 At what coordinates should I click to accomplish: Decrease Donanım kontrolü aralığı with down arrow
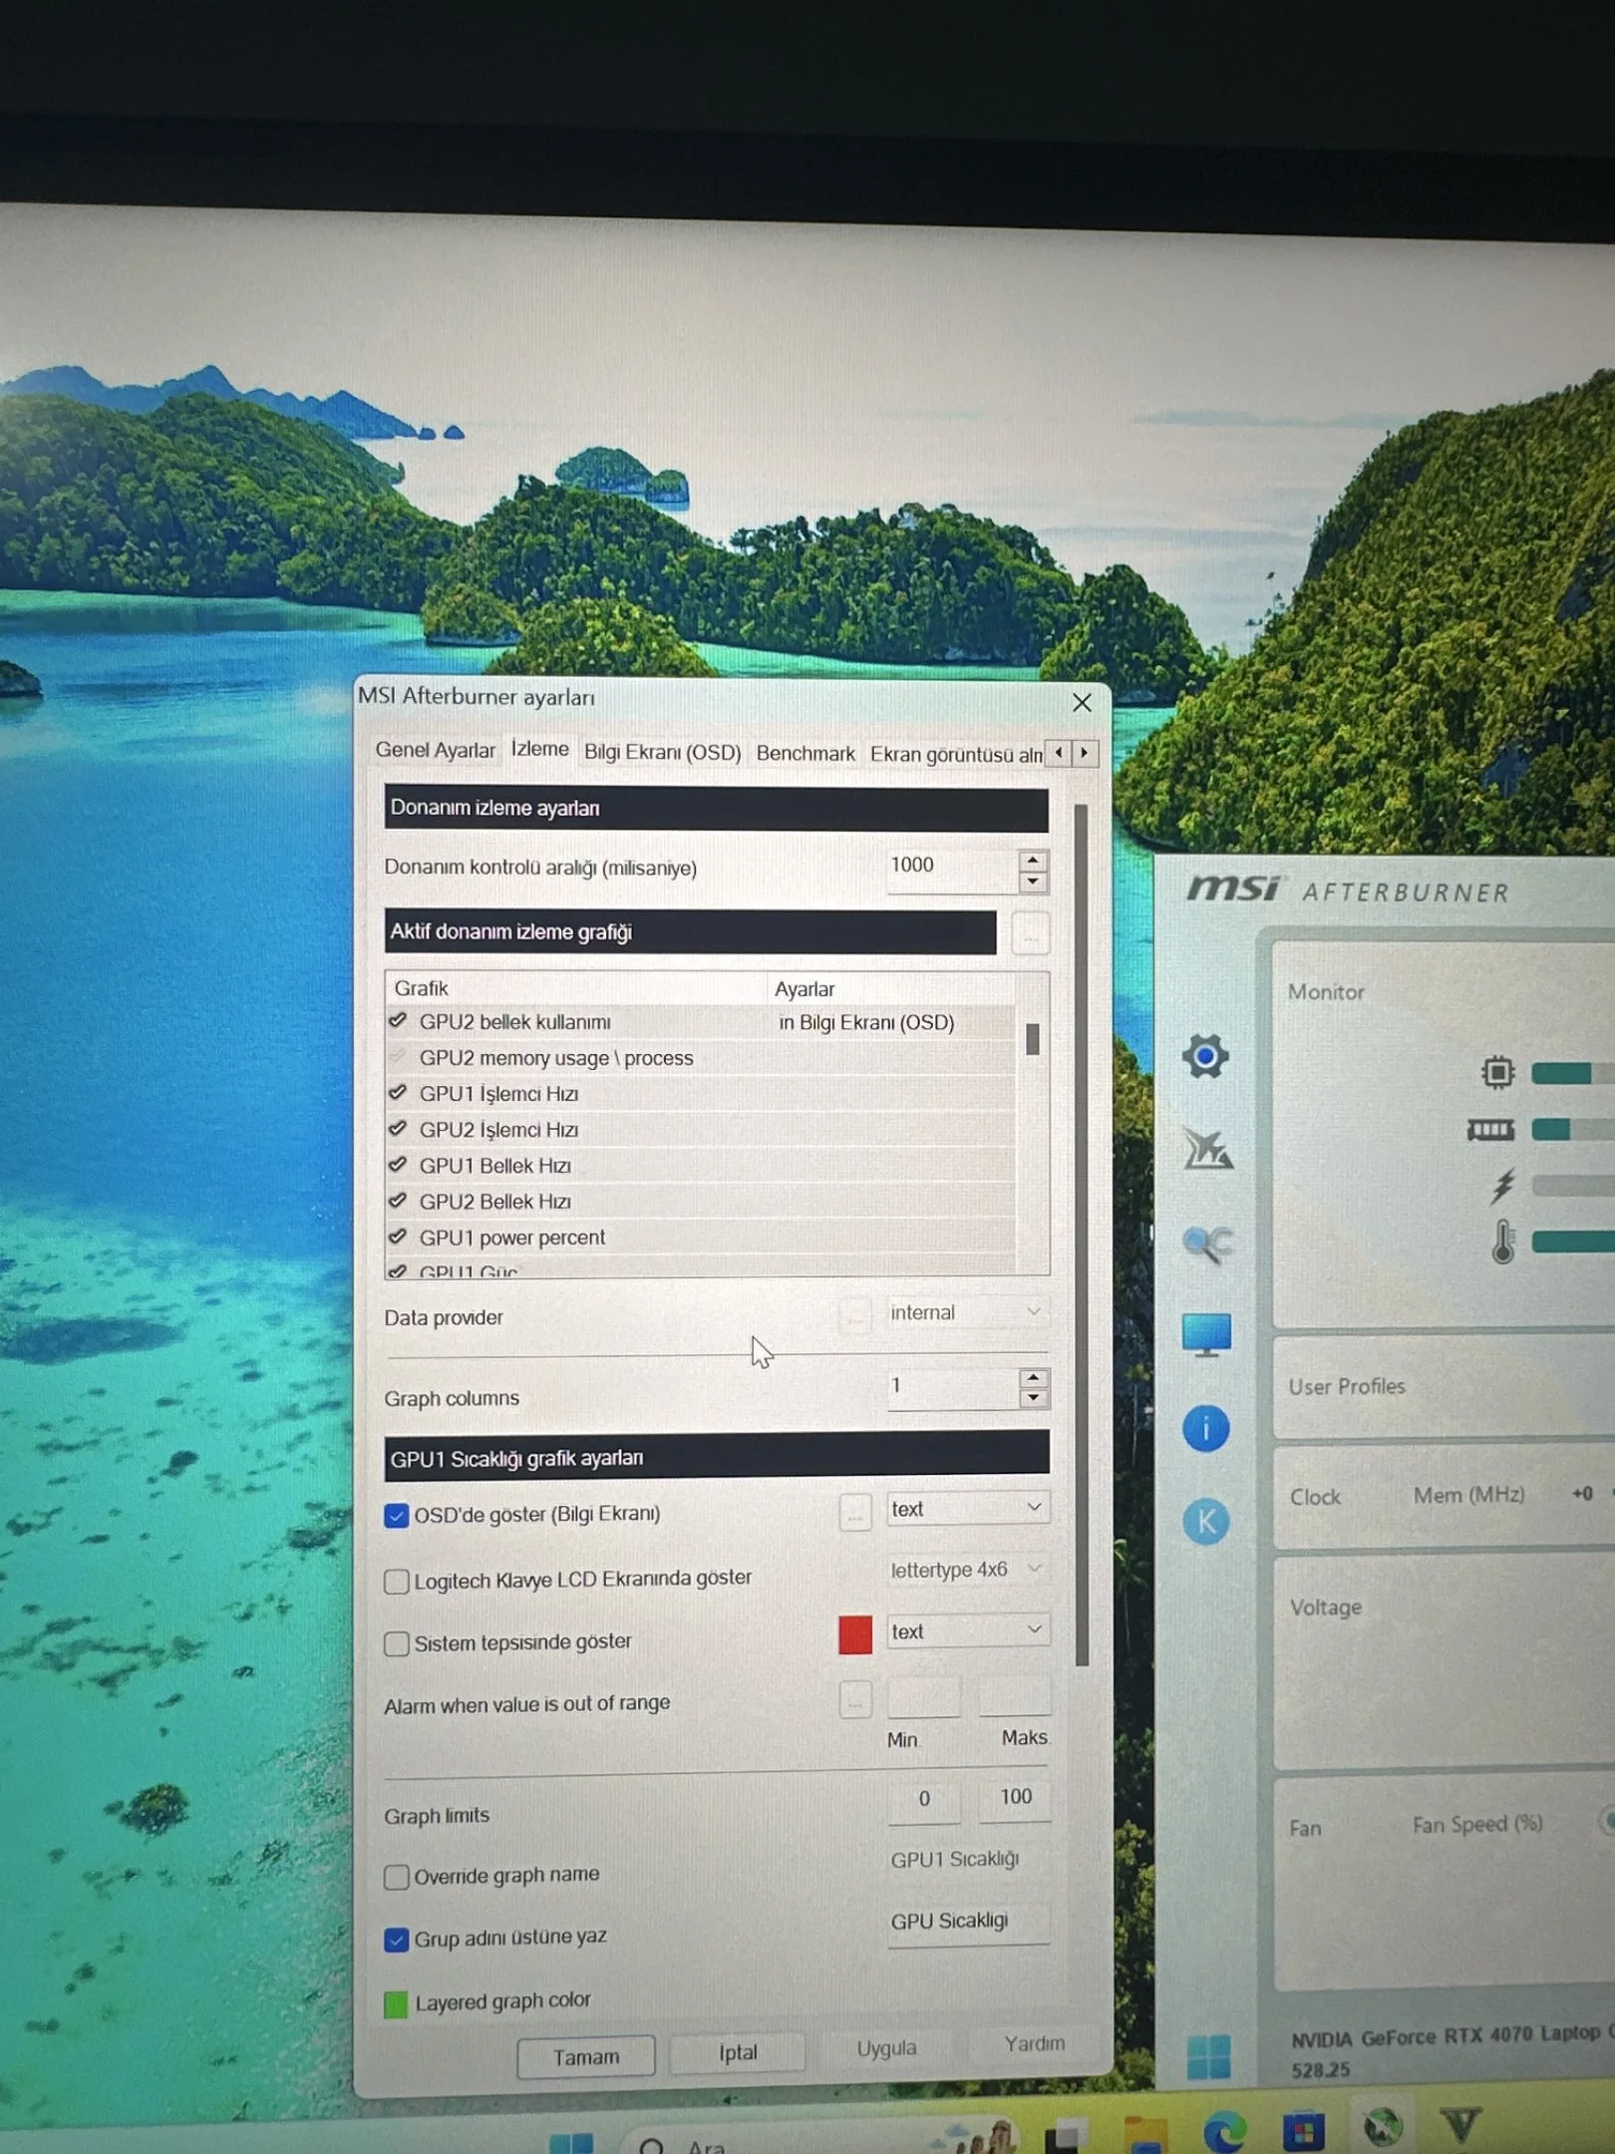[x=1033, y=882]
